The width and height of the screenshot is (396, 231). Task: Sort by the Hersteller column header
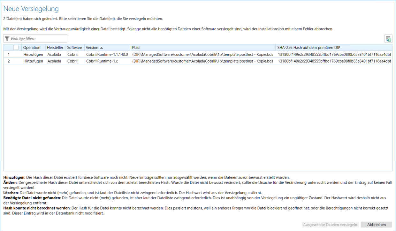[x=55, y=48]
